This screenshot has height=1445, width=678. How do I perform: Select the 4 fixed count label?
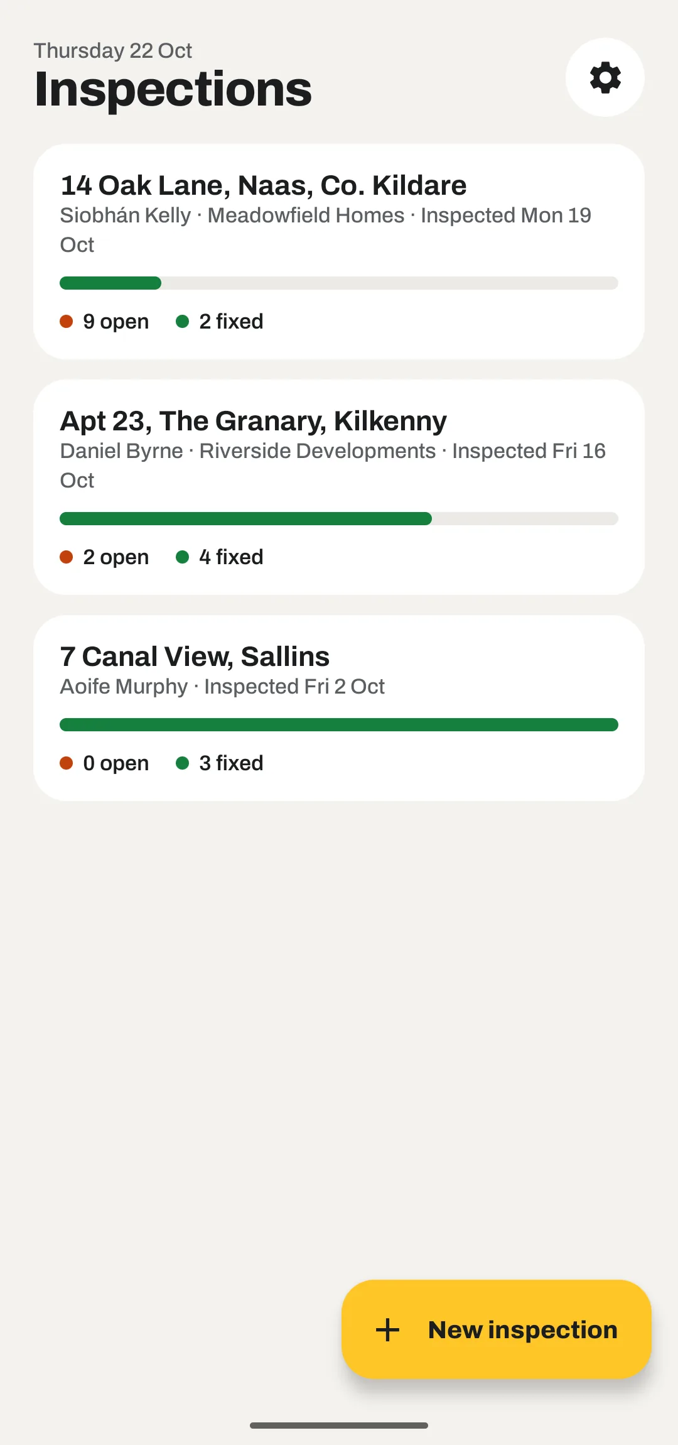coord(231,557)
